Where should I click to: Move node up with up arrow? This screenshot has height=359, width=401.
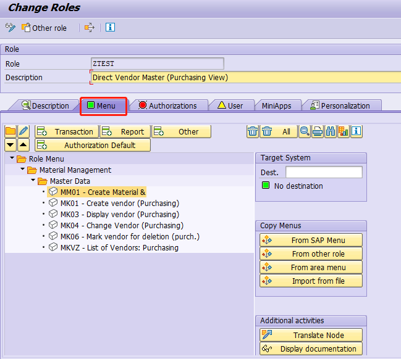pos(23,145)
